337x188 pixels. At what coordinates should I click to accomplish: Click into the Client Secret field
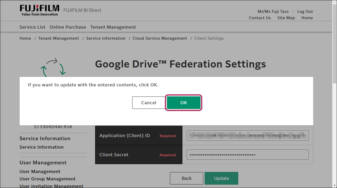247,155
